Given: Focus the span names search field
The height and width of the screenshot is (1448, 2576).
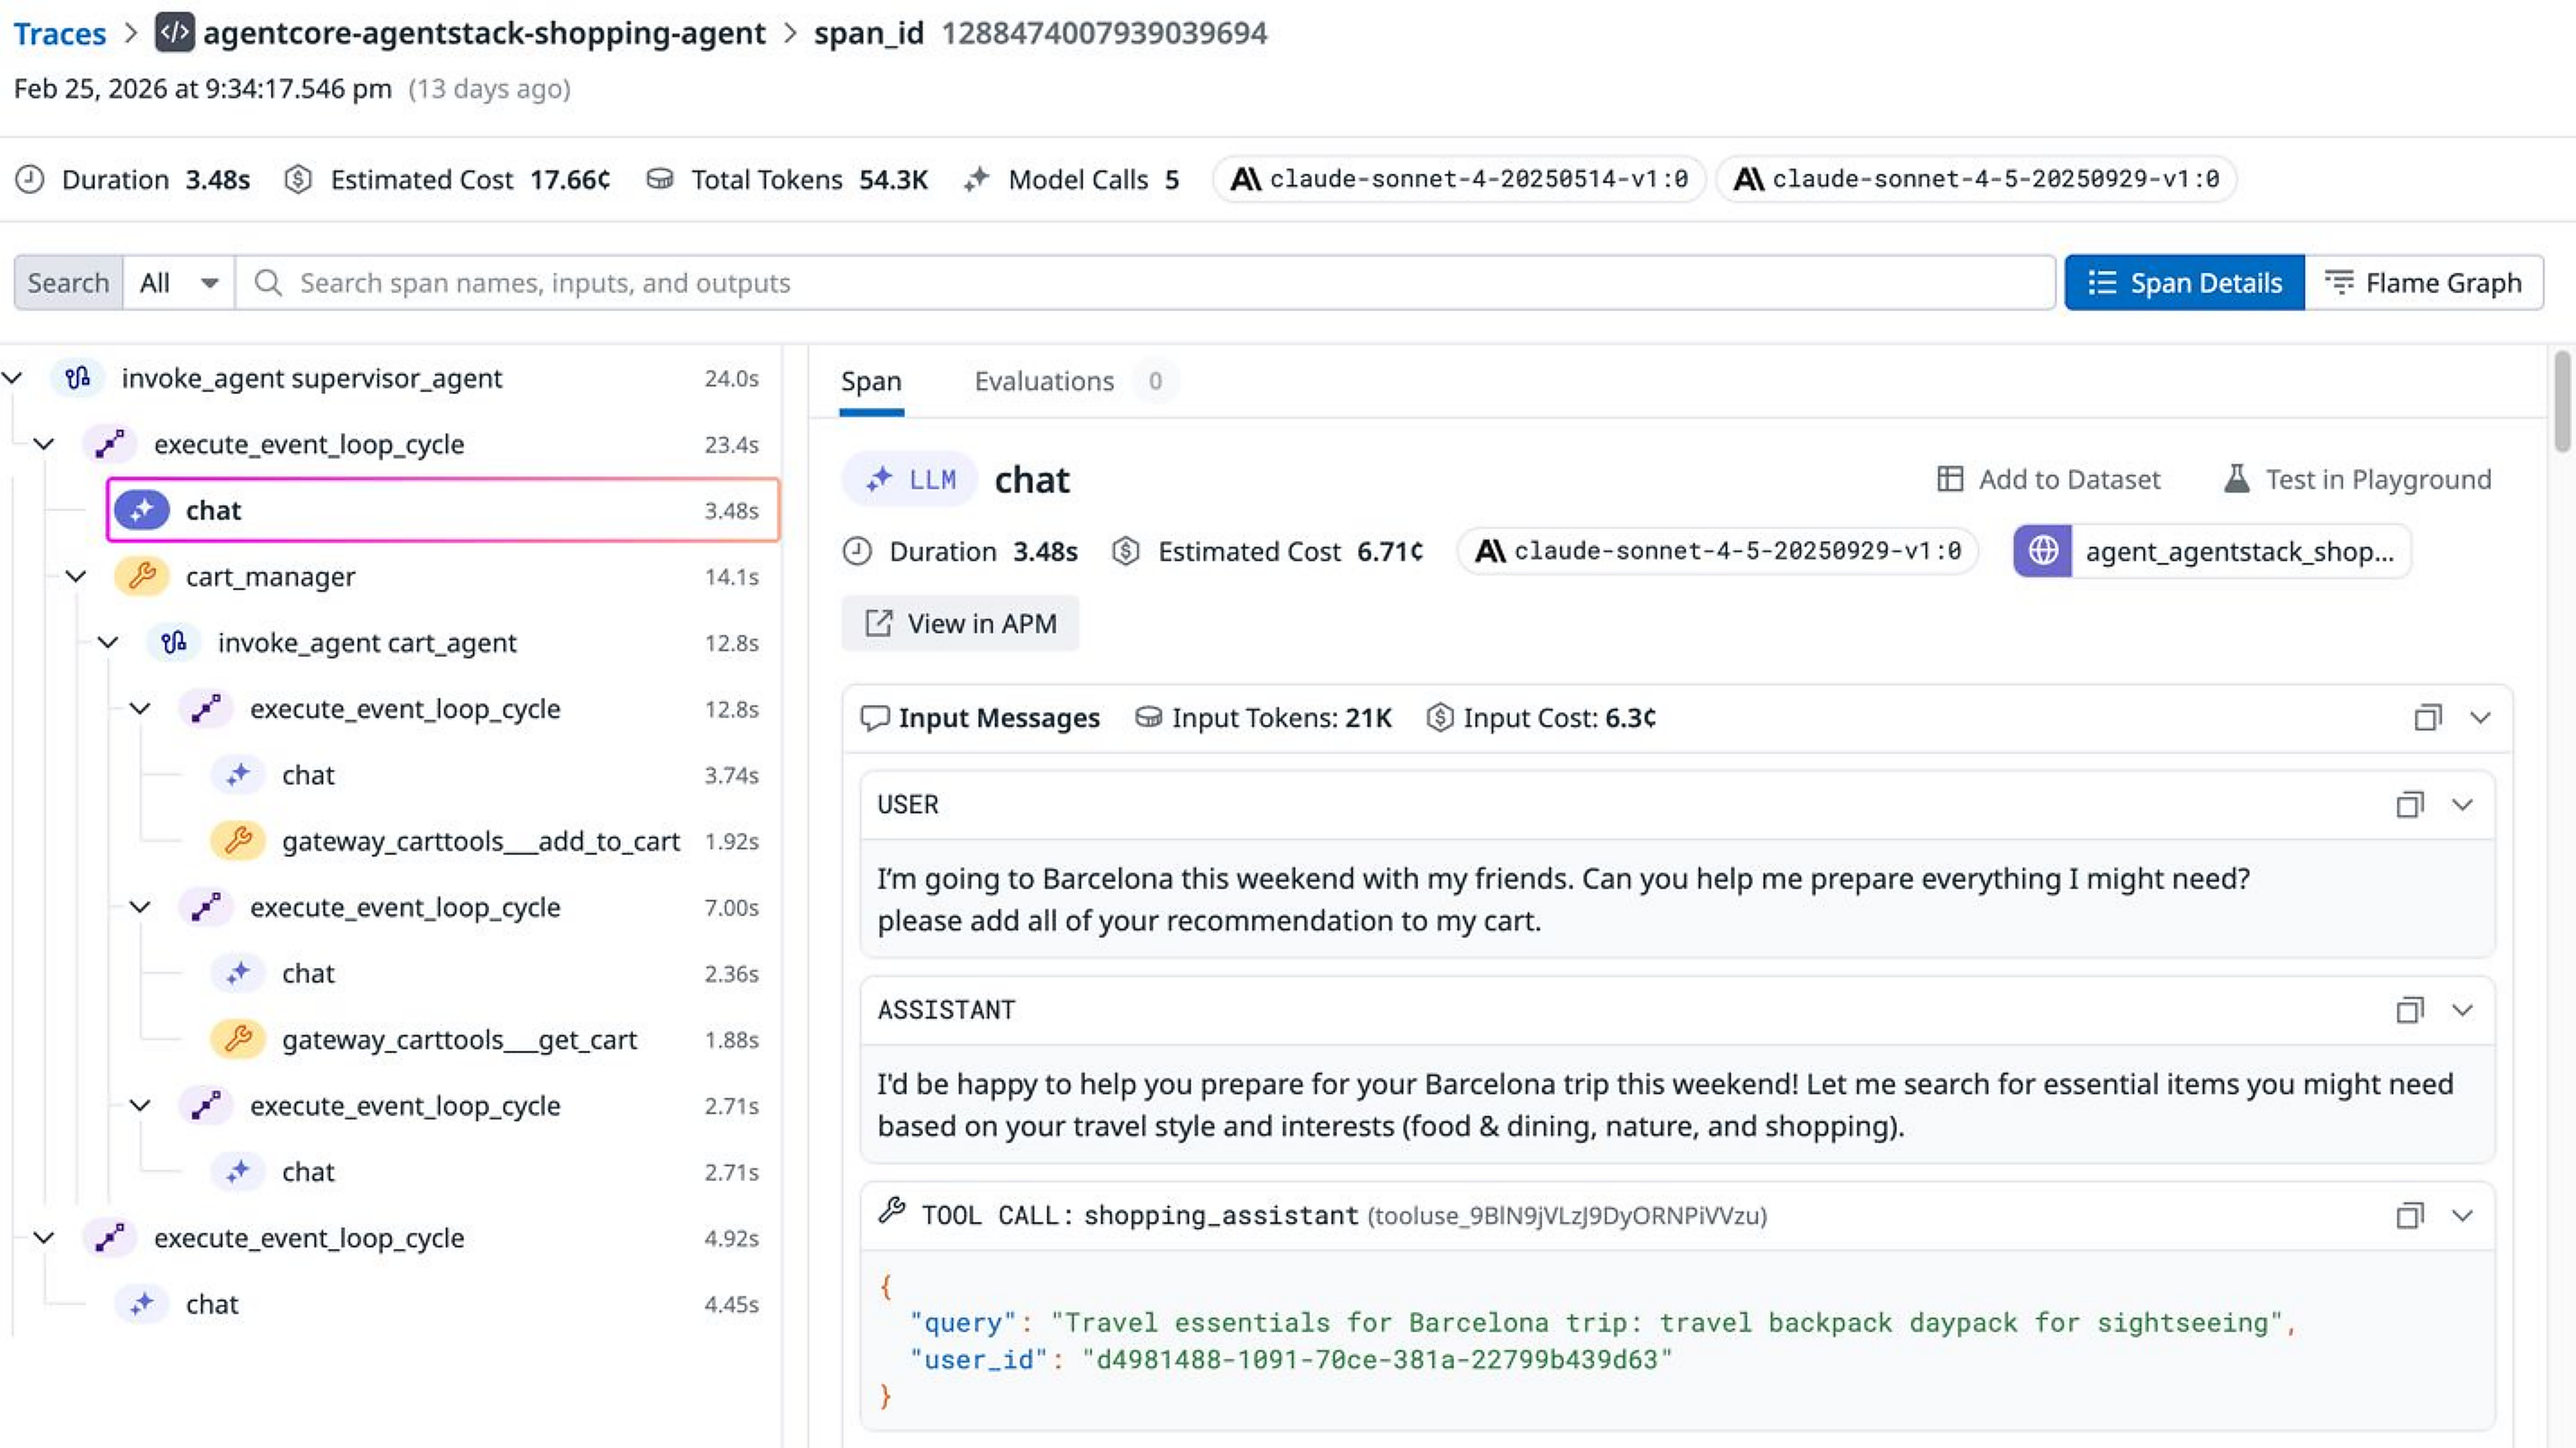Looking at the screenshot, I should coord(1150,283).
